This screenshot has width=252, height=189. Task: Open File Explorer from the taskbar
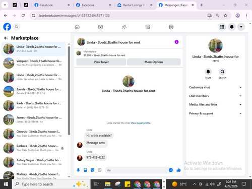[107, 184]
